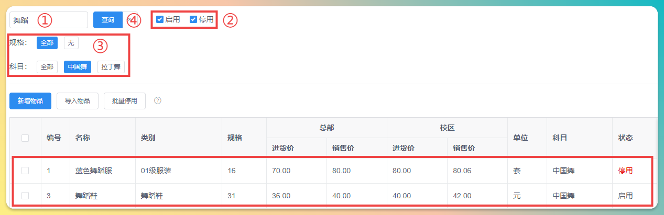Uncheck the 启用 status checkbox

160,19
